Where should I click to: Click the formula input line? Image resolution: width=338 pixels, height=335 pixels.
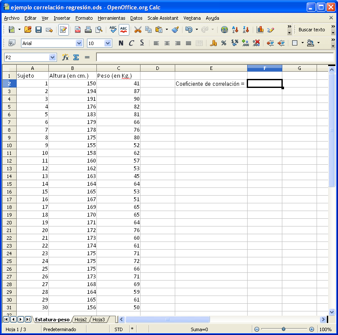214,57
